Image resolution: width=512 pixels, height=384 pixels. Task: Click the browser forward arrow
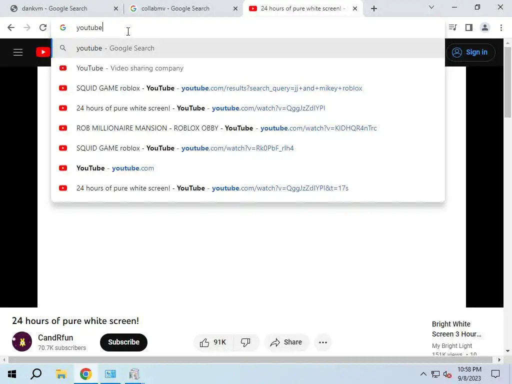(27, 27)
